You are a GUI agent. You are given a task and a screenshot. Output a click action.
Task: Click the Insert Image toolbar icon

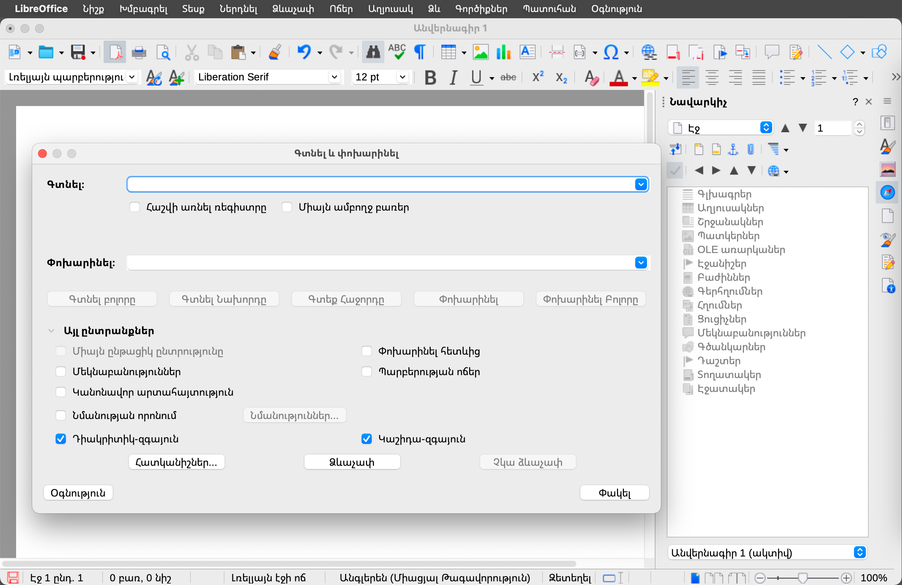point(480,52)
